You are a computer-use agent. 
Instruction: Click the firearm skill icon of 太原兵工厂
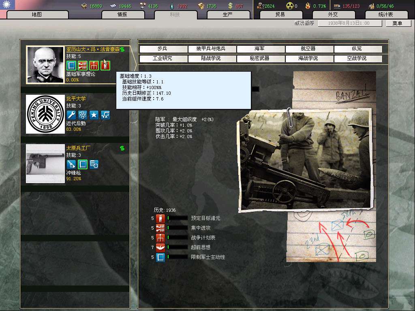71,164
